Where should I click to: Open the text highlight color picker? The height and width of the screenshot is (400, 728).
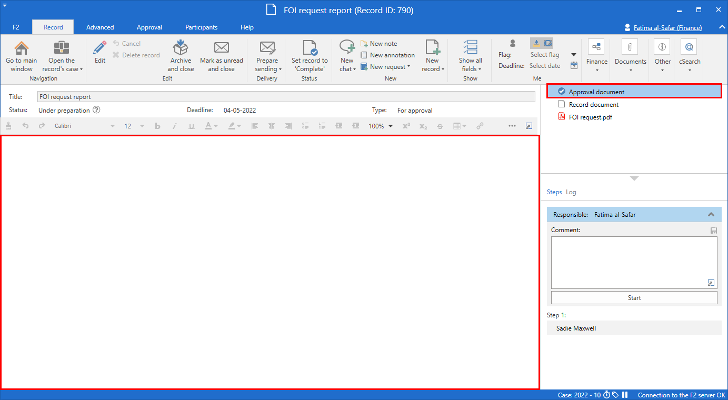pos(235,126)
